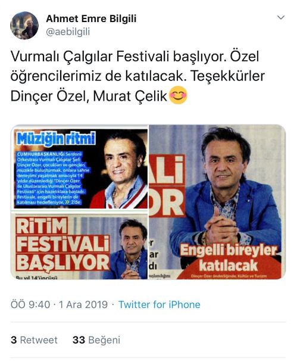Select the ÖÖ 9:40 timestamp
The height and width of the screenshot is (361, 294).
(x=30, y=304)
